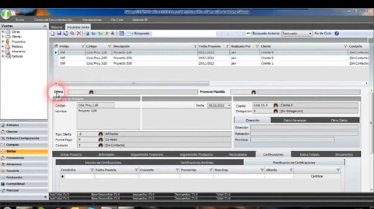This screenshot has width=374, height=209.
Task: Switch to the Bitácora tab
Action: [x=57, y=27]
